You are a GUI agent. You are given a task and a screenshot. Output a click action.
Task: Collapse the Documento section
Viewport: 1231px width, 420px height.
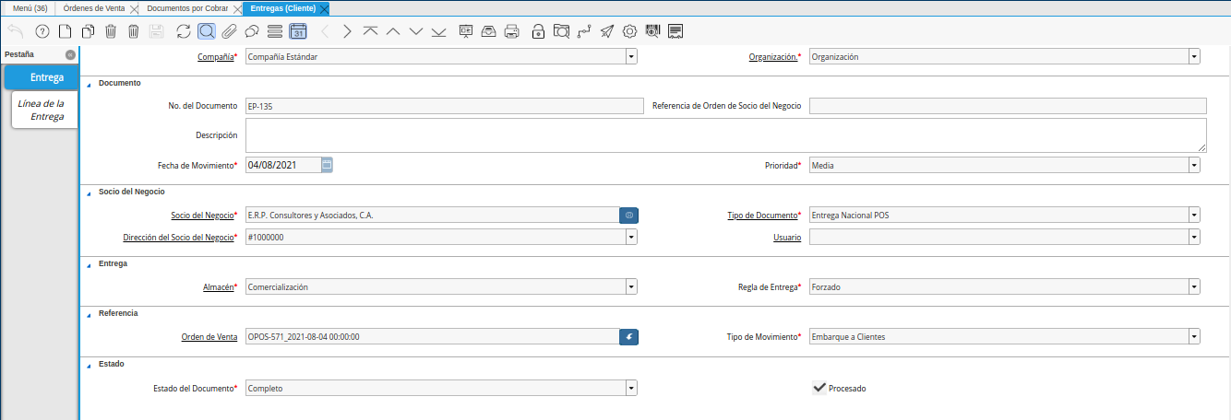click(x=89, y=83)
